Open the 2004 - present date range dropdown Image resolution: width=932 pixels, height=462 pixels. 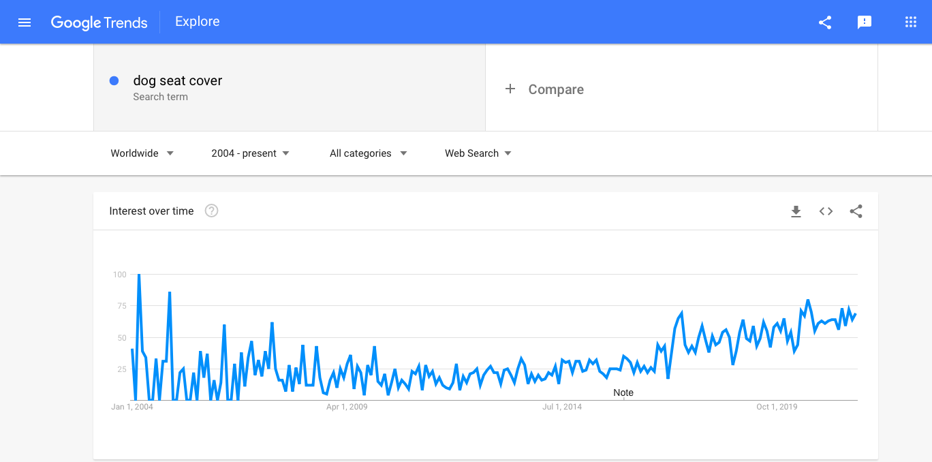pyautogui.click(x=249, y=153)
